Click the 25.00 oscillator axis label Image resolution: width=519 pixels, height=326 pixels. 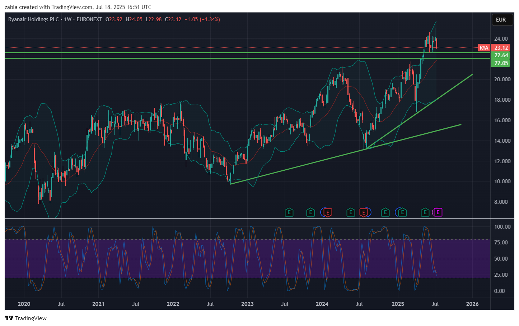[x=501, y=275]
